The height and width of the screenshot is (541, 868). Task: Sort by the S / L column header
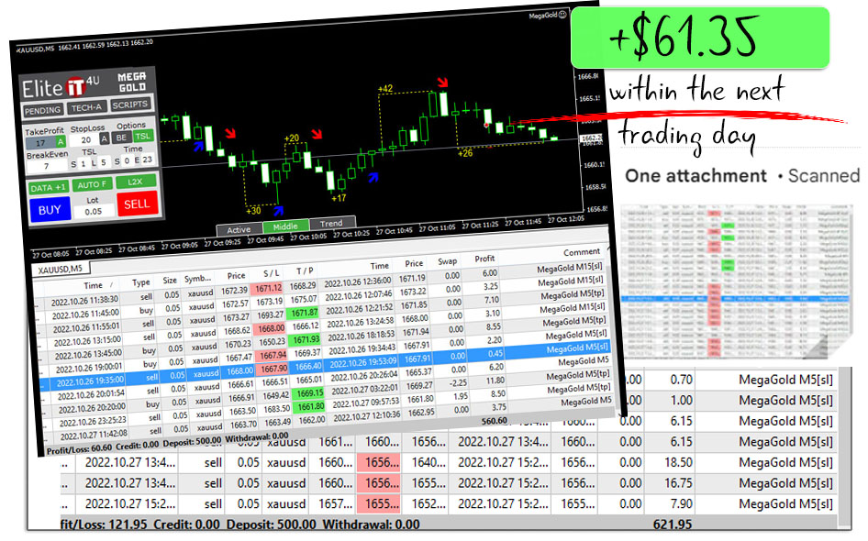coord(272,272)
